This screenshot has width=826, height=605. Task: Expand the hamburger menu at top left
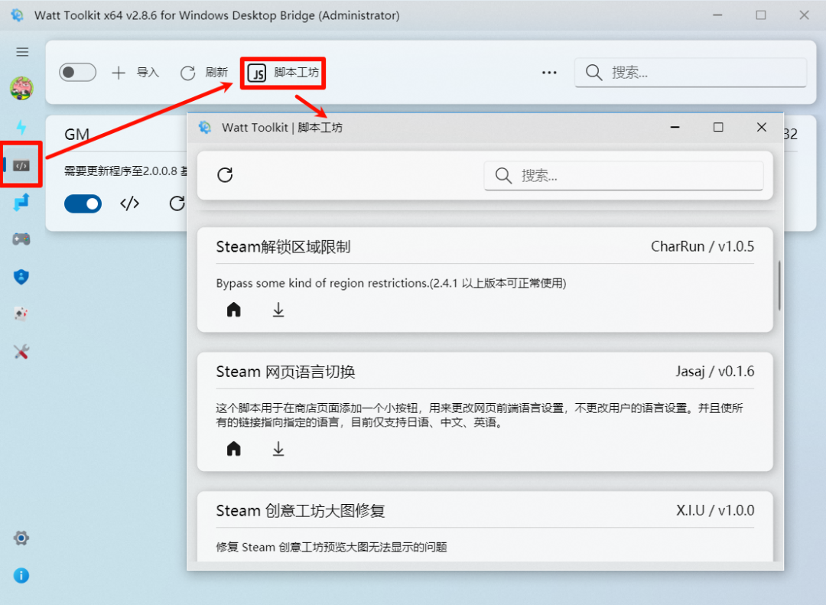click(x=22, y=52)
